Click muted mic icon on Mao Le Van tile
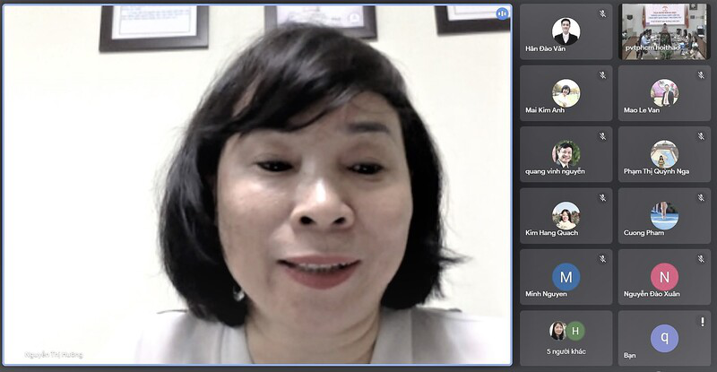 [701, 75]
